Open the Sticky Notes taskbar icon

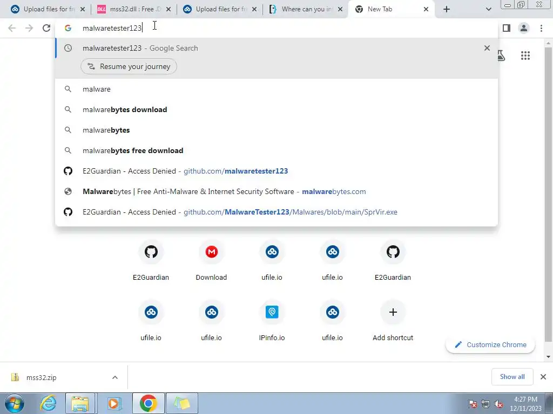[x=182, y=403]
